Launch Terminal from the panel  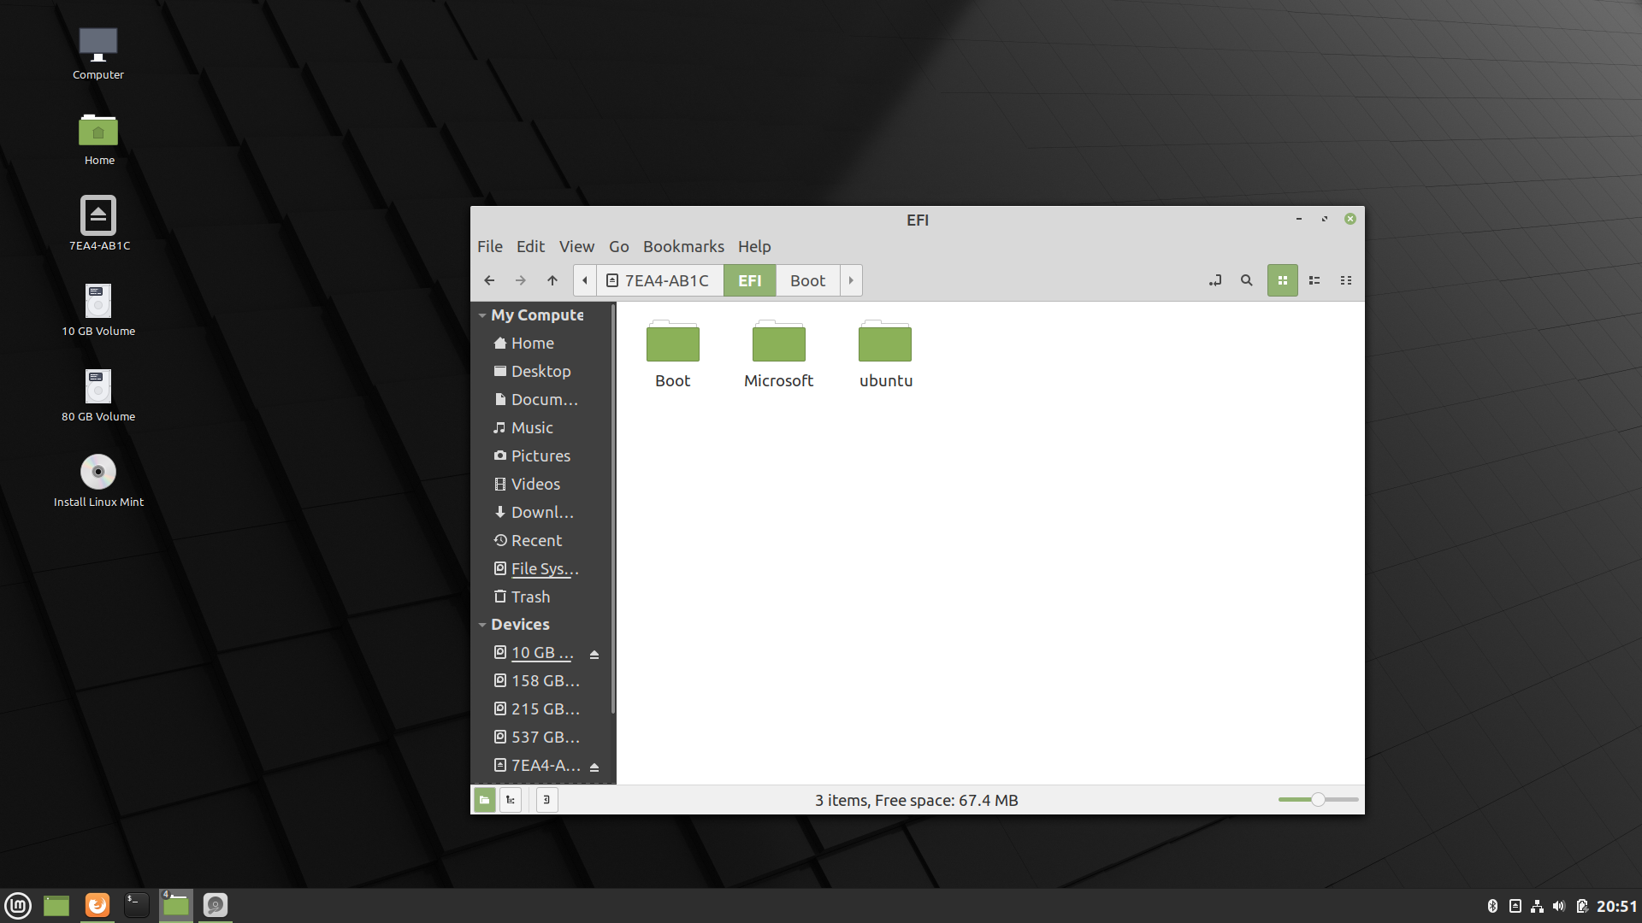tap(137, 905)
